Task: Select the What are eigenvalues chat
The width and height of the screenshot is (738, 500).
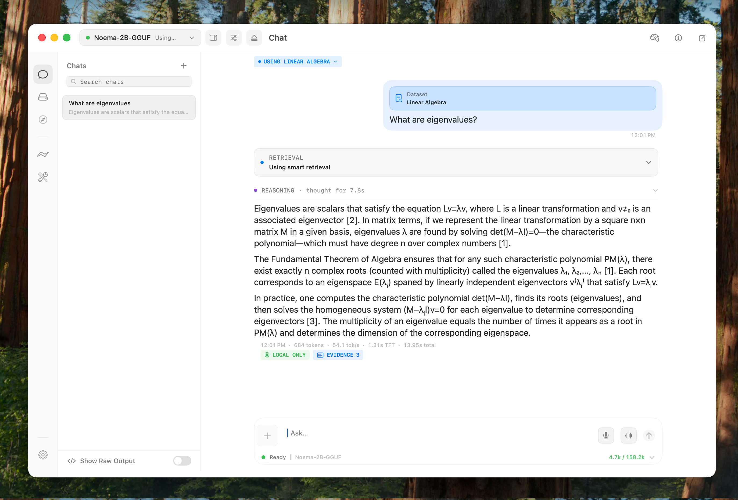Action: (129, 107)
